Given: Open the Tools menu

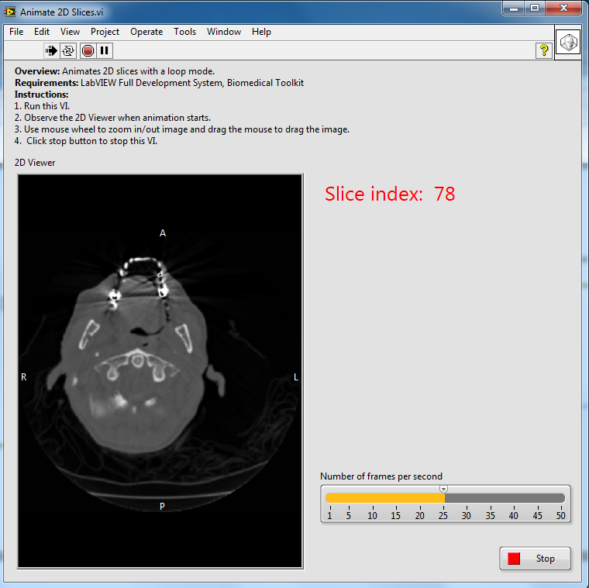Looking at the screenshot, I should [x=184, y=32].
